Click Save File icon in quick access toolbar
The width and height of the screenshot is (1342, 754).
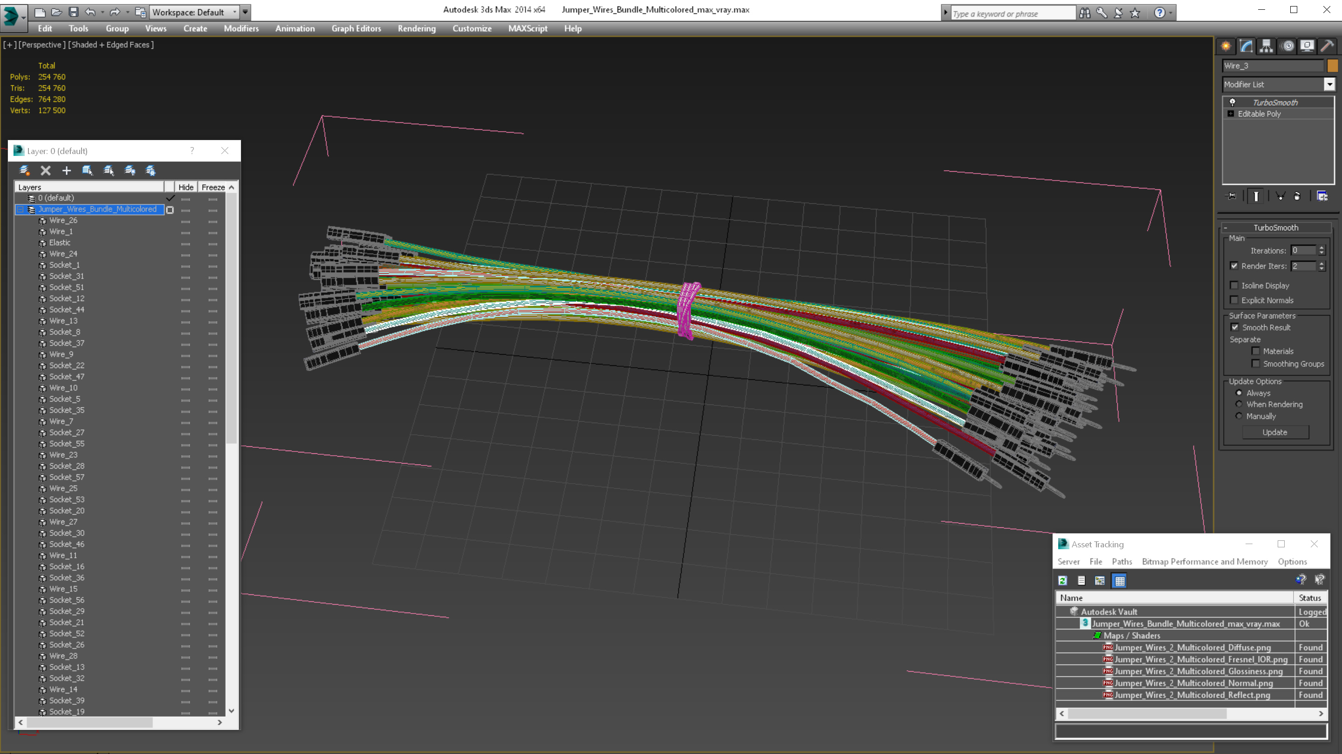(74, 12)
